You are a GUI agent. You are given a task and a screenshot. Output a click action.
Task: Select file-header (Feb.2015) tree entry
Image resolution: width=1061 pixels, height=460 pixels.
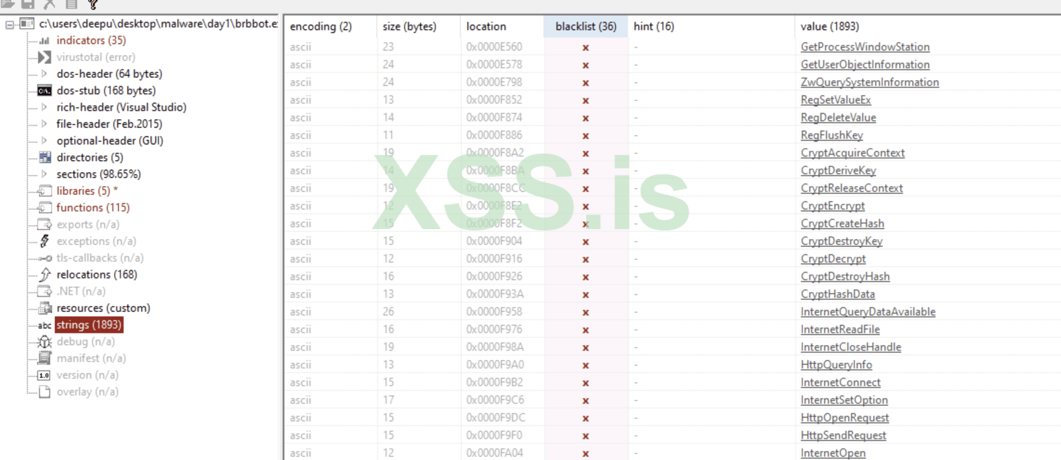pyautogui.click(x=109, y=124)
